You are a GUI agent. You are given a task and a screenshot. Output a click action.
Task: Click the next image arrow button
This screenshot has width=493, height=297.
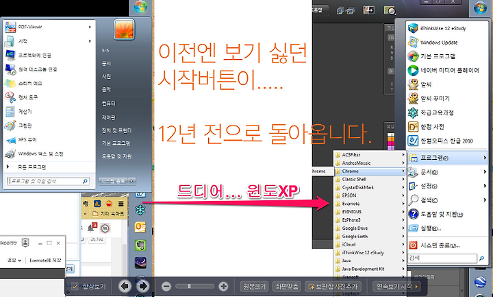pos(143,286)
